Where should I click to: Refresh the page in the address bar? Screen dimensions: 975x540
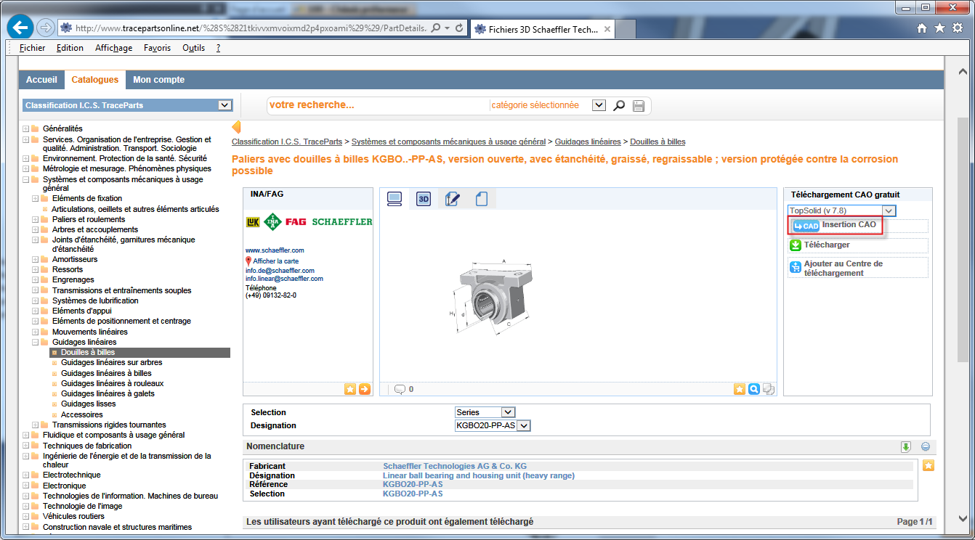point(459,28)
